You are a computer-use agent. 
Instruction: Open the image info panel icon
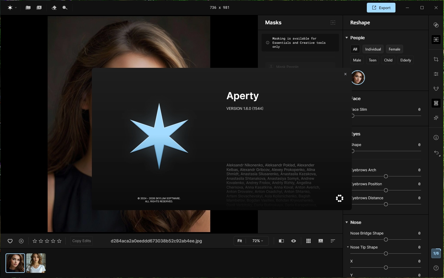click(x=436, y=137)
